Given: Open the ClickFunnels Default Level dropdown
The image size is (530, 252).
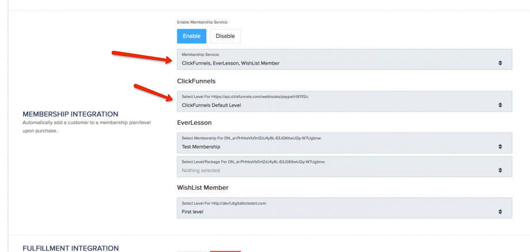Looking at the screenshot, I should [344, 101].
